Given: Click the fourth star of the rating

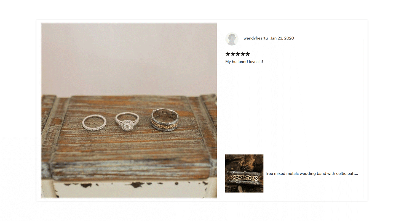Looking at the screenshot, I should (x=243, y=54).
